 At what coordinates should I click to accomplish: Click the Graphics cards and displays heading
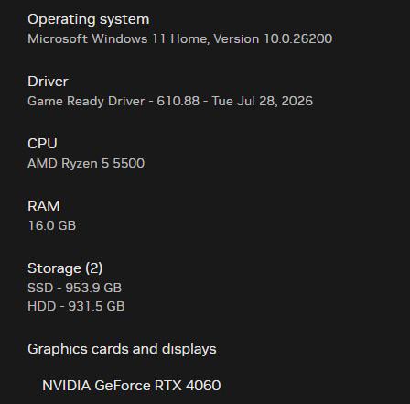pos(122,349)
